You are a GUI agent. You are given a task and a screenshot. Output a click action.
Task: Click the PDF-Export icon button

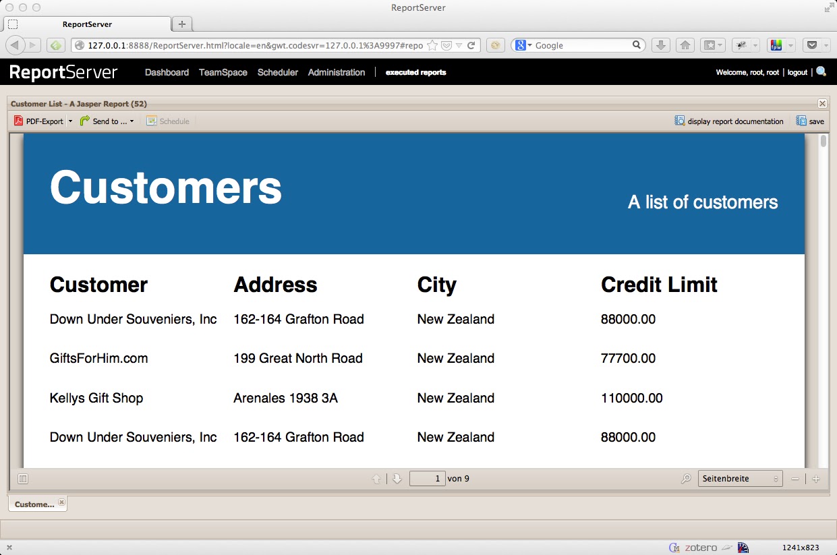tap(38, 121)
